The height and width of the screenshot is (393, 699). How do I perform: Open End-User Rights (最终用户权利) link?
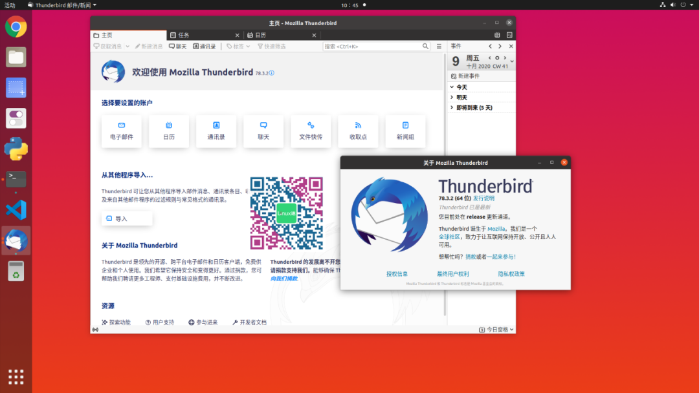[x=453, y=274]
